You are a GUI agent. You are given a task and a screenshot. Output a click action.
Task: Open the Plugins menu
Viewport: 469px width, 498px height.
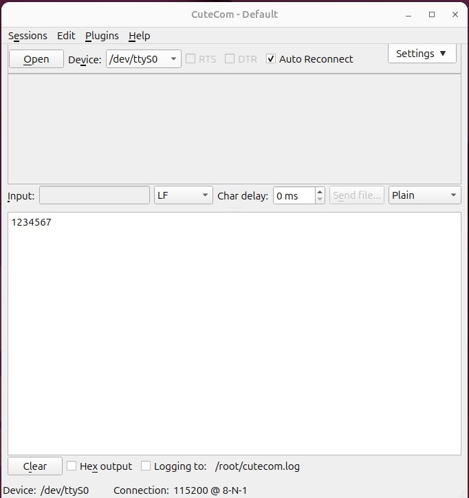tap(102, 36)
